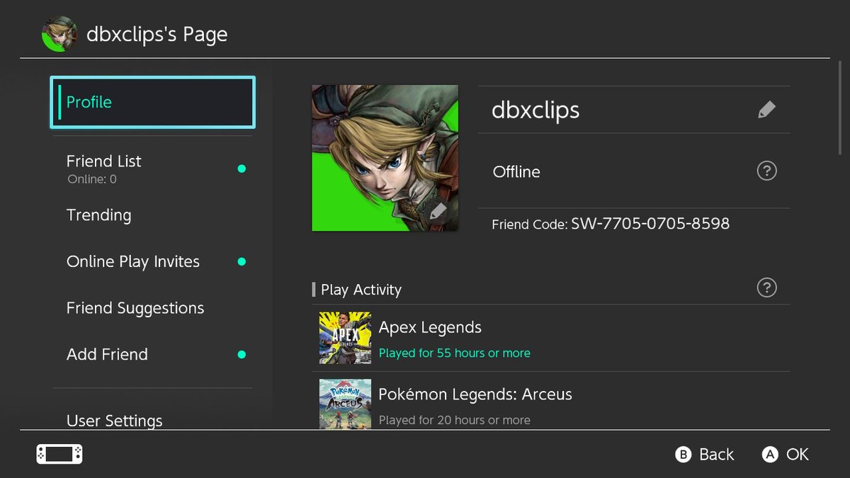The image size is (850, 478).
Task: Open the Trending menu item
Action: 152,215
